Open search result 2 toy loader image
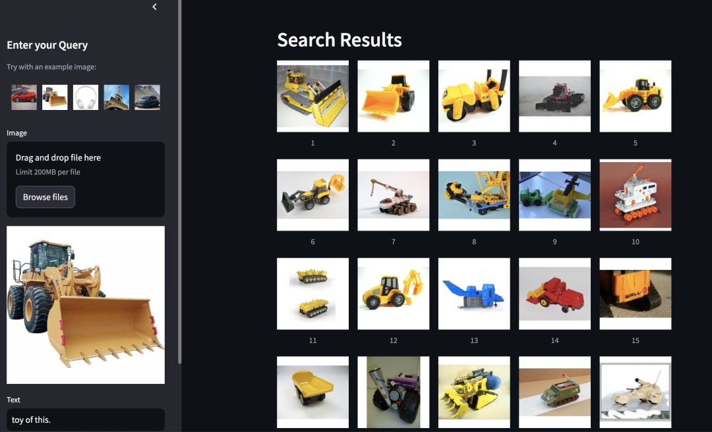This screenshot has height=432, width=712. click(393, 96)
